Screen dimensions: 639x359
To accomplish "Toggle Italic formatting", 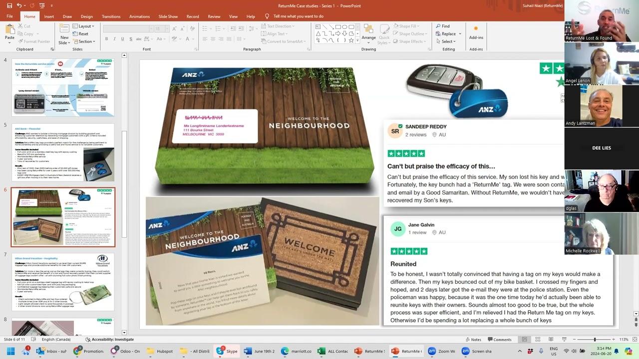I will coord(114,39).
